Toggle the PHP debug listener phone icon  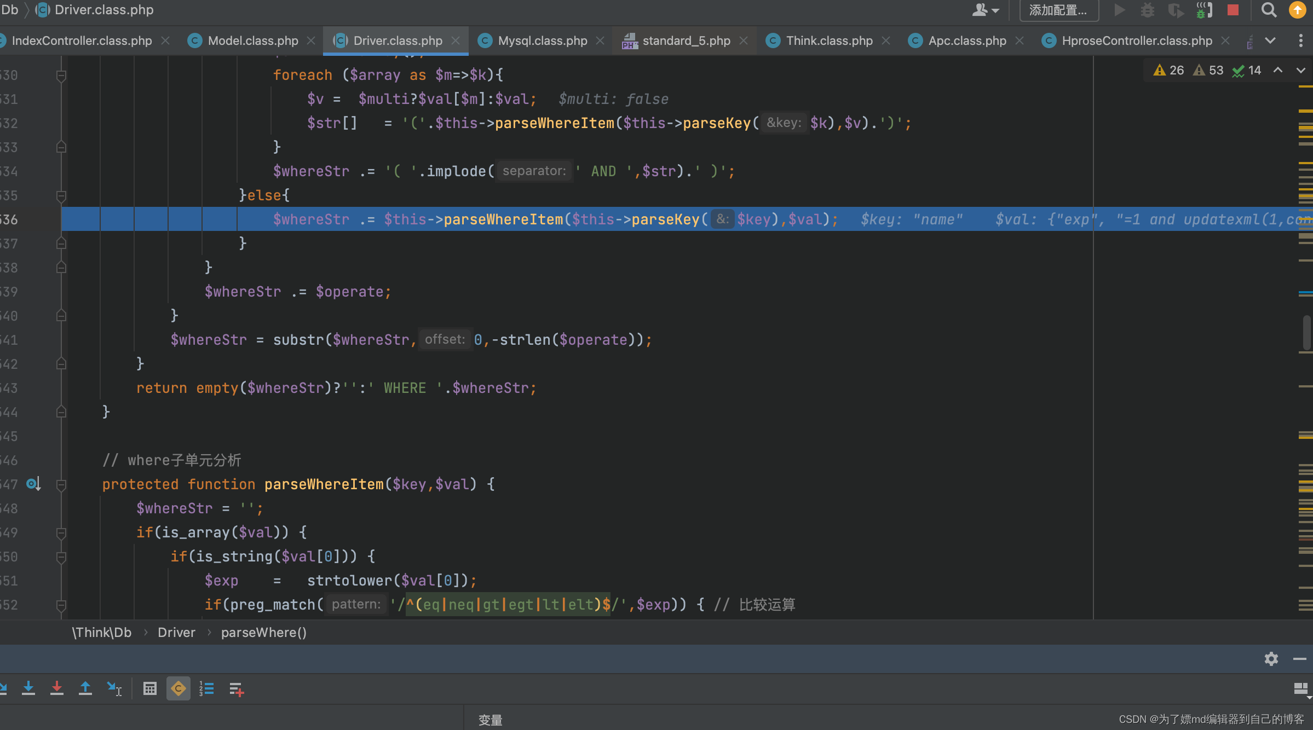click(x=1203, y=10)
